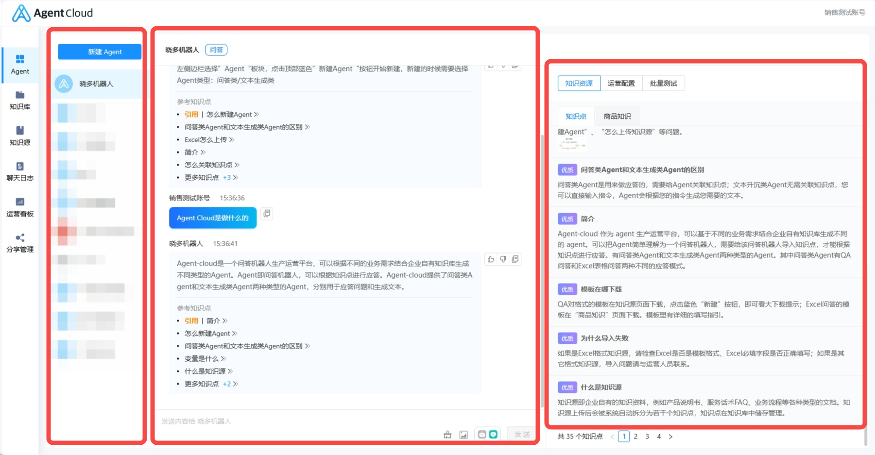Open reference '什么是知识源' in chat
This screenshot has height=455, width=875.
click(208, 371)
